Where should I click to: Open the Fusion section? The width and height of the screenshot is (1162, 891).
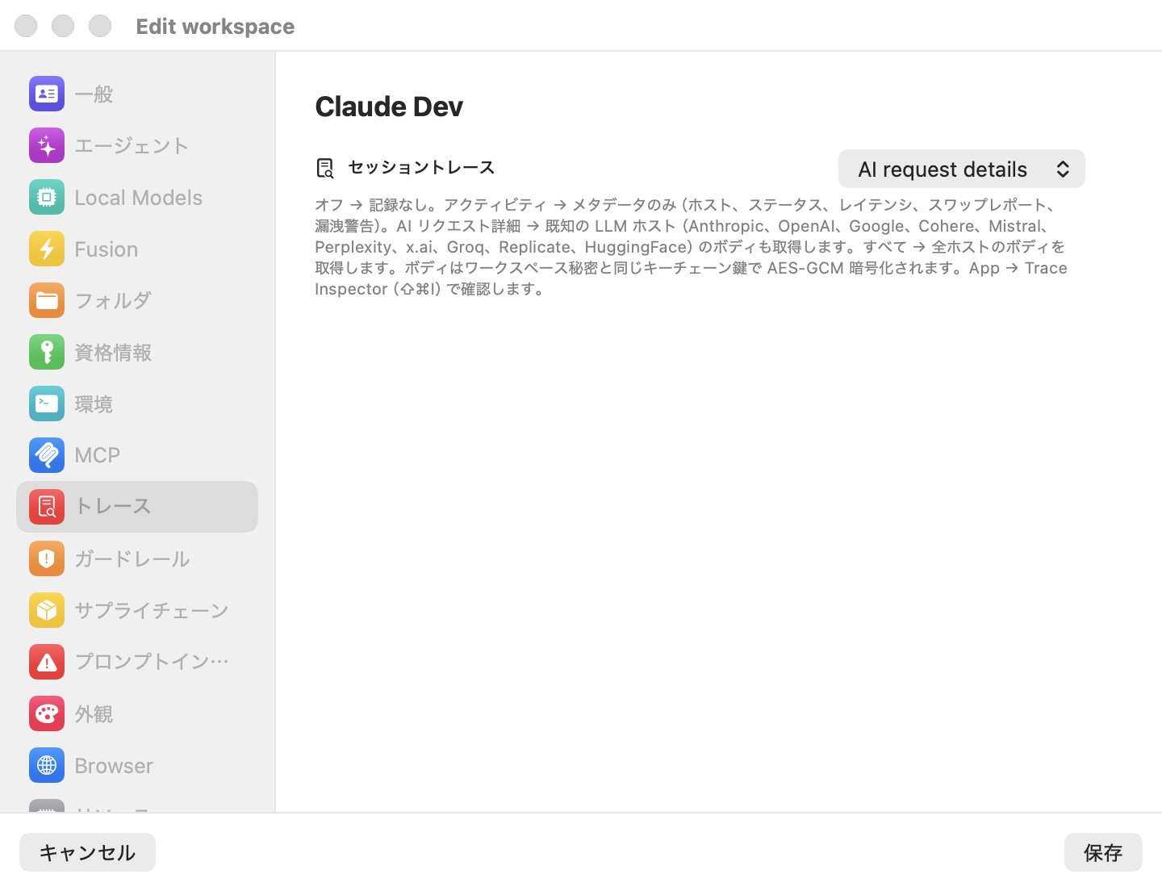click(x=137, y=249)
